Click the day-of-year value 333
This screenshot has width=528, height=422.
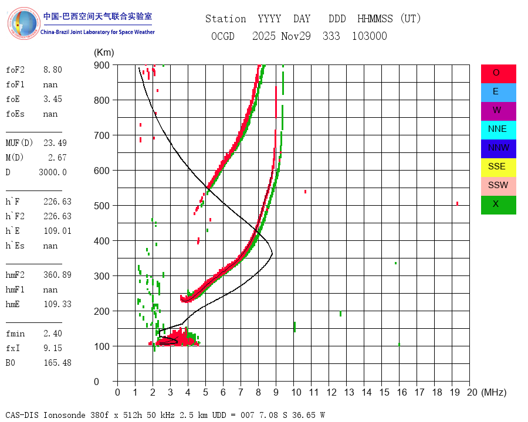pos(331,36)
